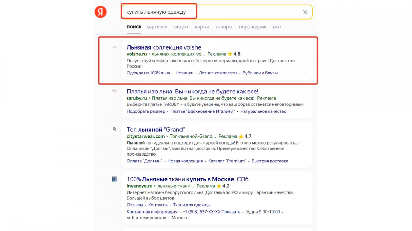Open the видео search tab
Viewport: 412px width, 231px height.
click(x=181, y=27)
